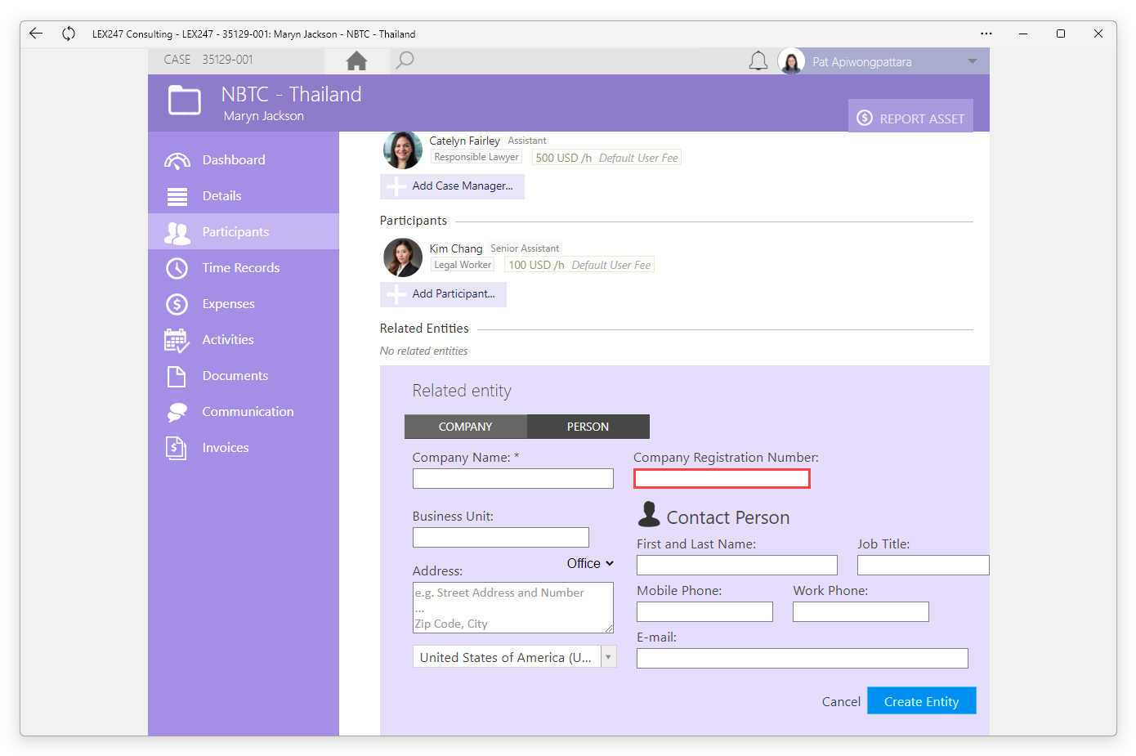Click the Dashboard gauge icon
This screenshot has height=756, width=1136.
point(177,160)
